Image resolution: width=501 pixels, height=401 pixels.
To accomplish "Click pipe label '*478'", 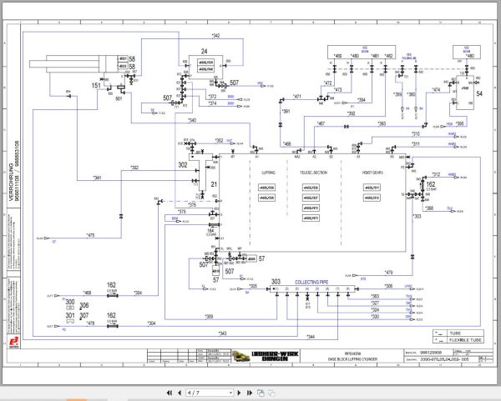I will (x=90, y=323).
